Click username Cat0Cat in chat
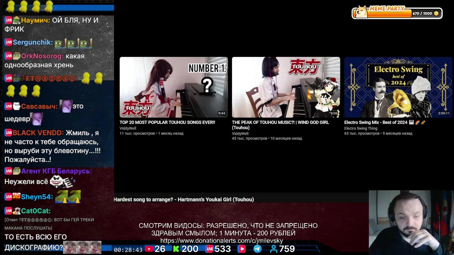 (x=36, y=211)
